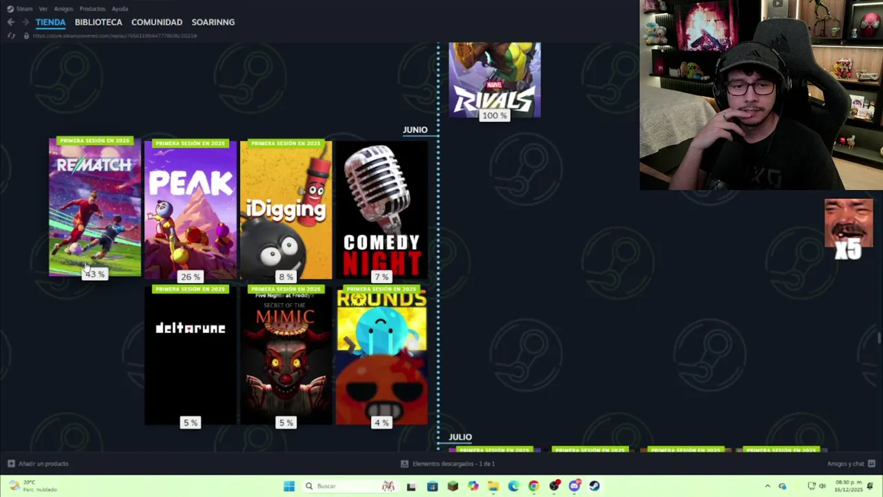Image resolution: width=883 pixels, height=497 pixels.
Task: Open Microsoft Store from the taskbar
Action: pyautogui.click(x=433, y=486)
